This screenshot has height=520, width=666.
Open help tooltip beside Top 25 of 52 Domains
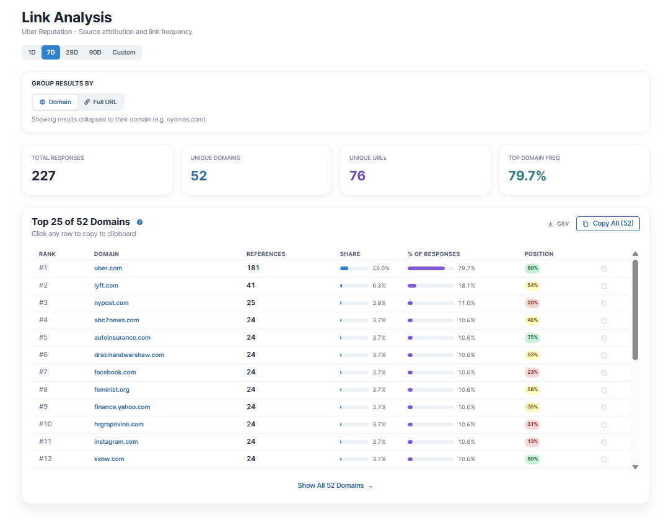click(x=140, y=222)
